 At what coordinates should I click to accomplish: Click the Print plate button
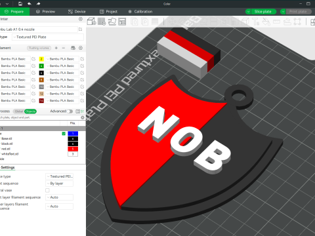(x=298, y=12)
